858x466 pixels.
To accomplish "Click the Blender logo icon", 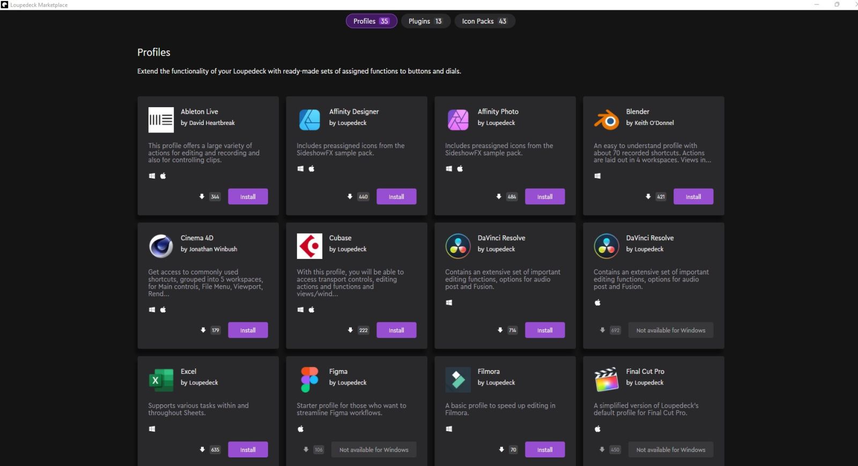I will pos(606,120).
